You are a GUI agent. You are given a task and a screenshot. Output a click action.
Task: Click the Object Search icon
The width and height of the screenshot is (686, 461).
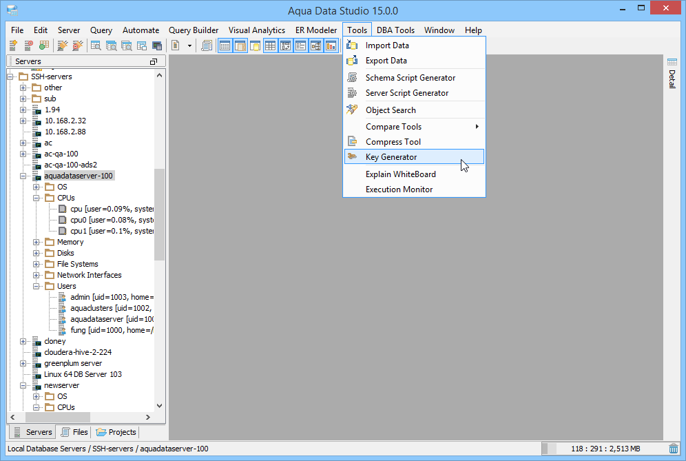pyautogui.click(x=352, y=110)
